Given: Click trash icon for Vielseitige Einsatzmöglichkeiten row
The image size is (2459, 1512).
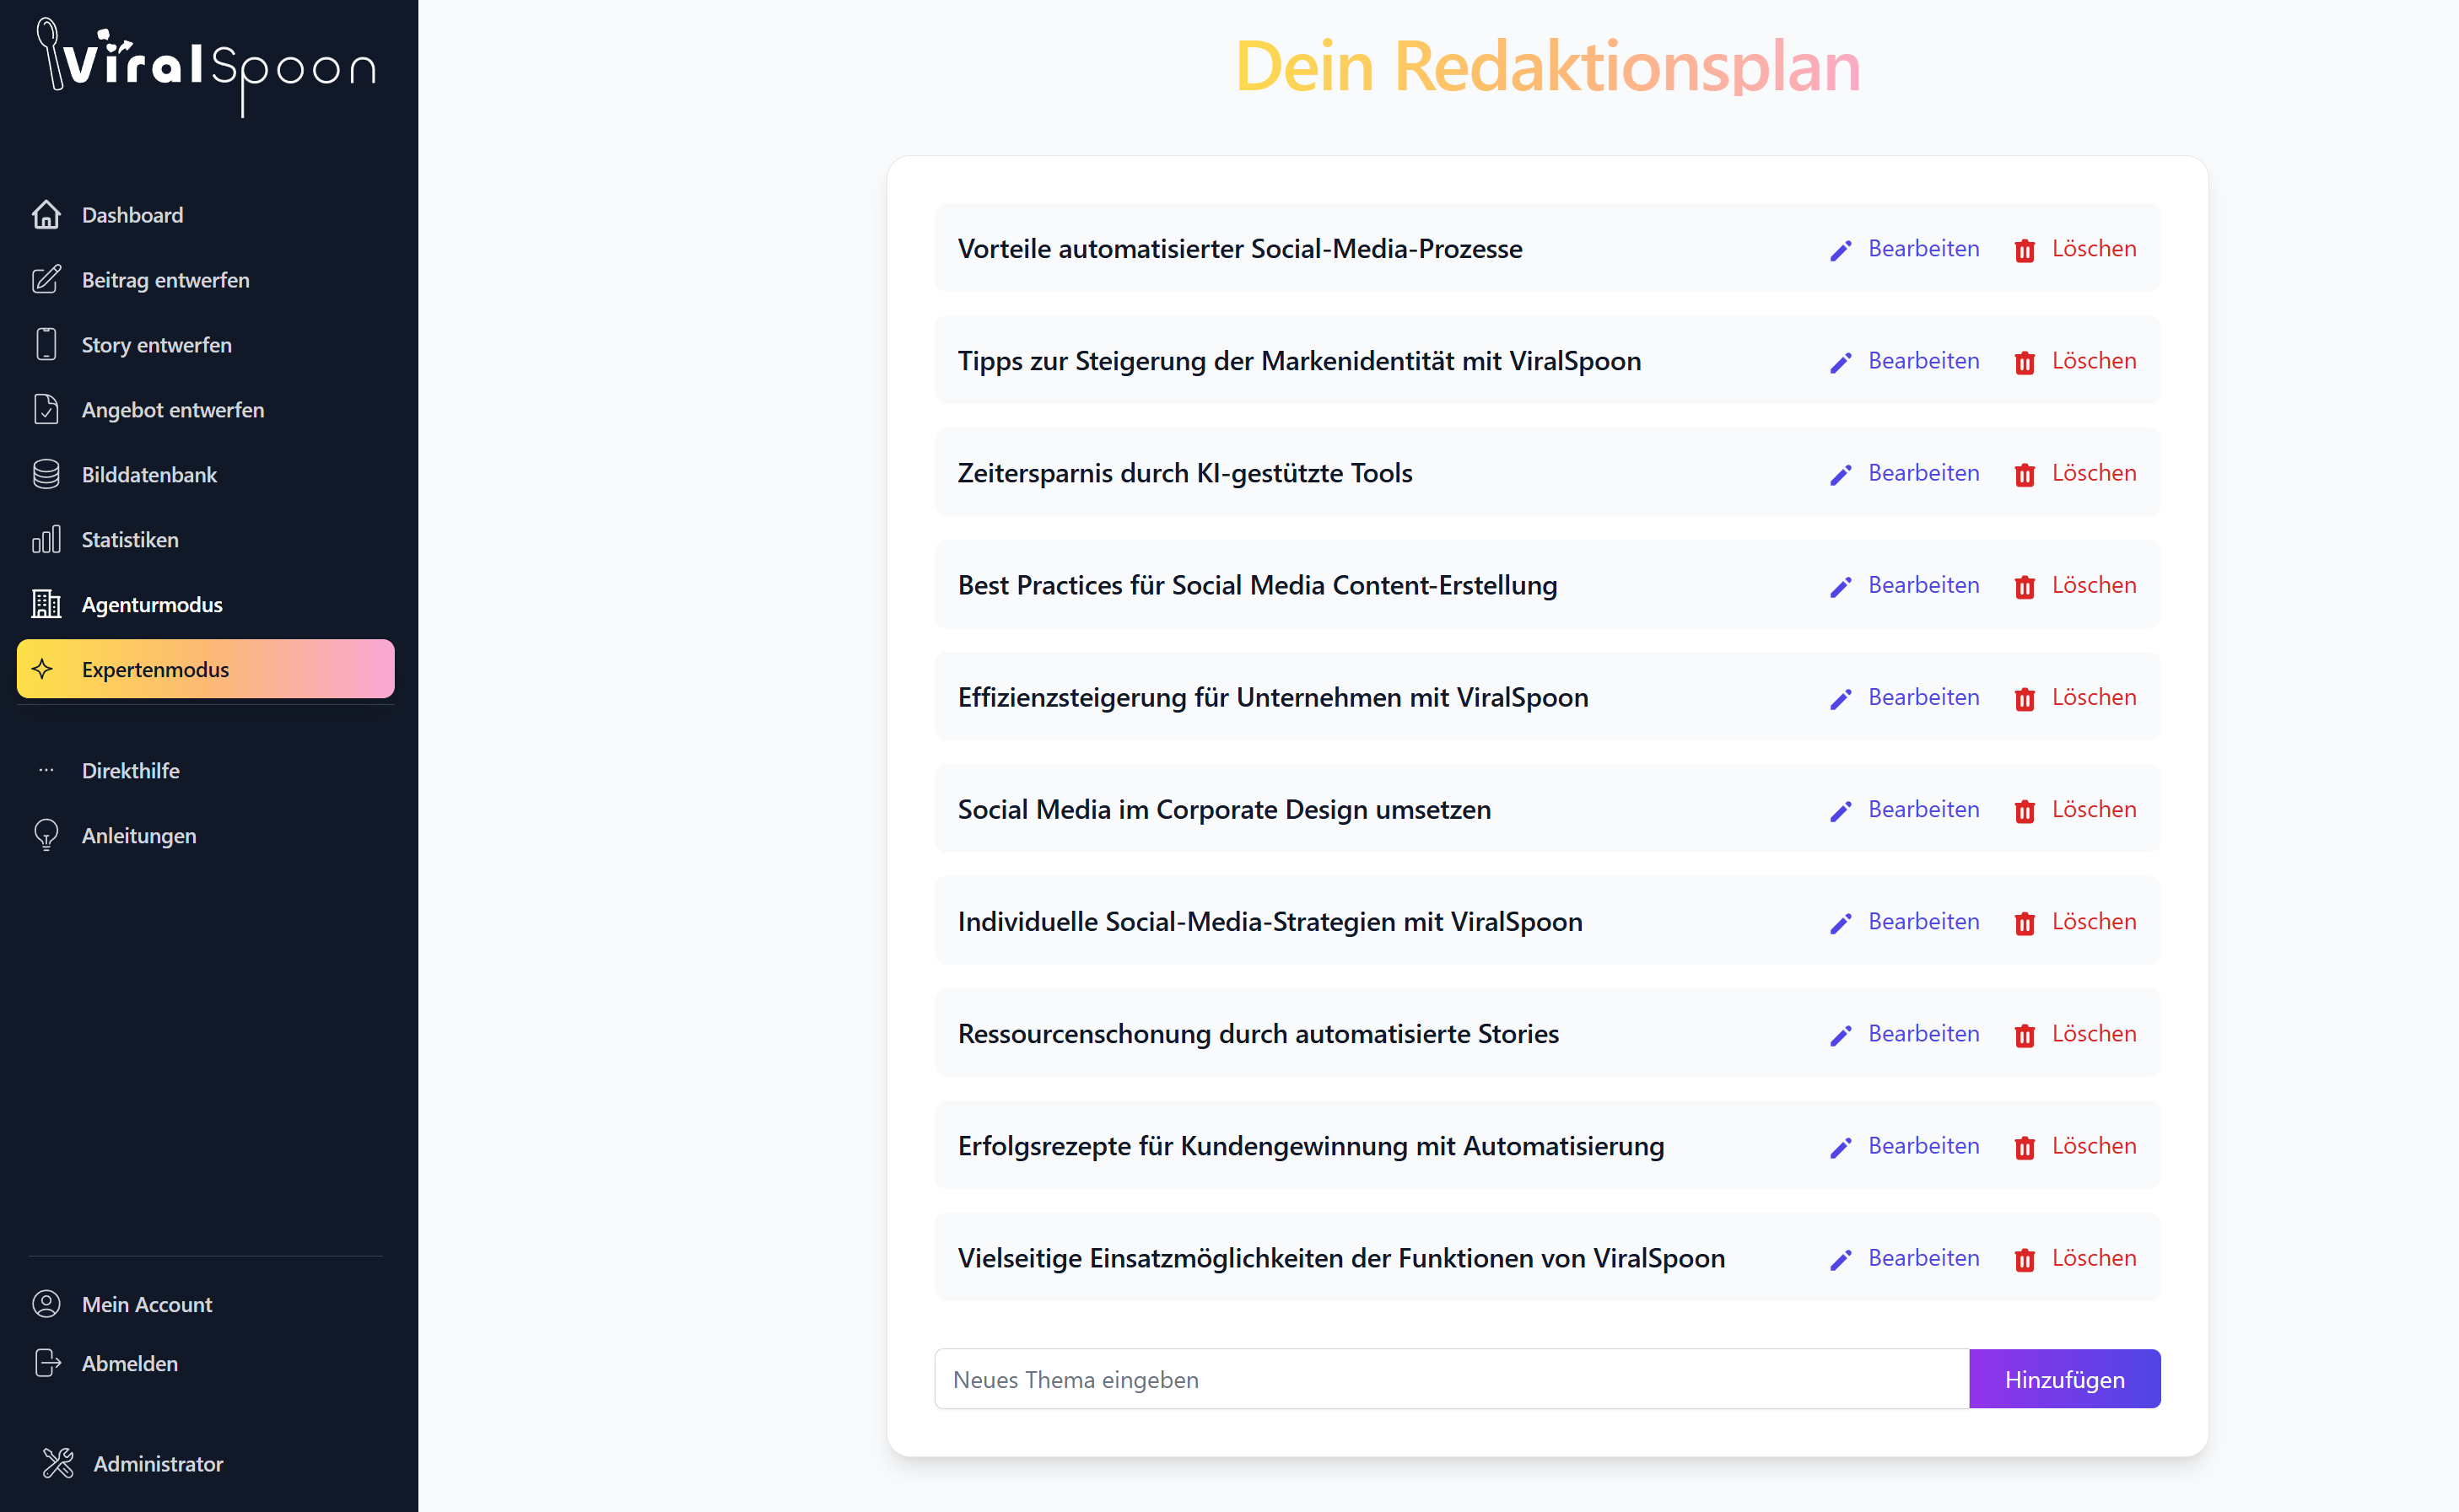Looking at the screenshot, I should tap(2025, 1259).
